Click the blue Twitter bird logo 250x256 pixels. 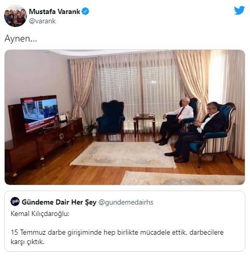click(240, 10)
